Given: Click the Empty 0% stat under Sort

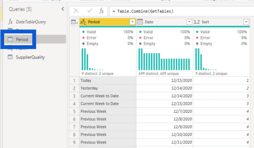Looking at the screenshot, I should point(221,44).
